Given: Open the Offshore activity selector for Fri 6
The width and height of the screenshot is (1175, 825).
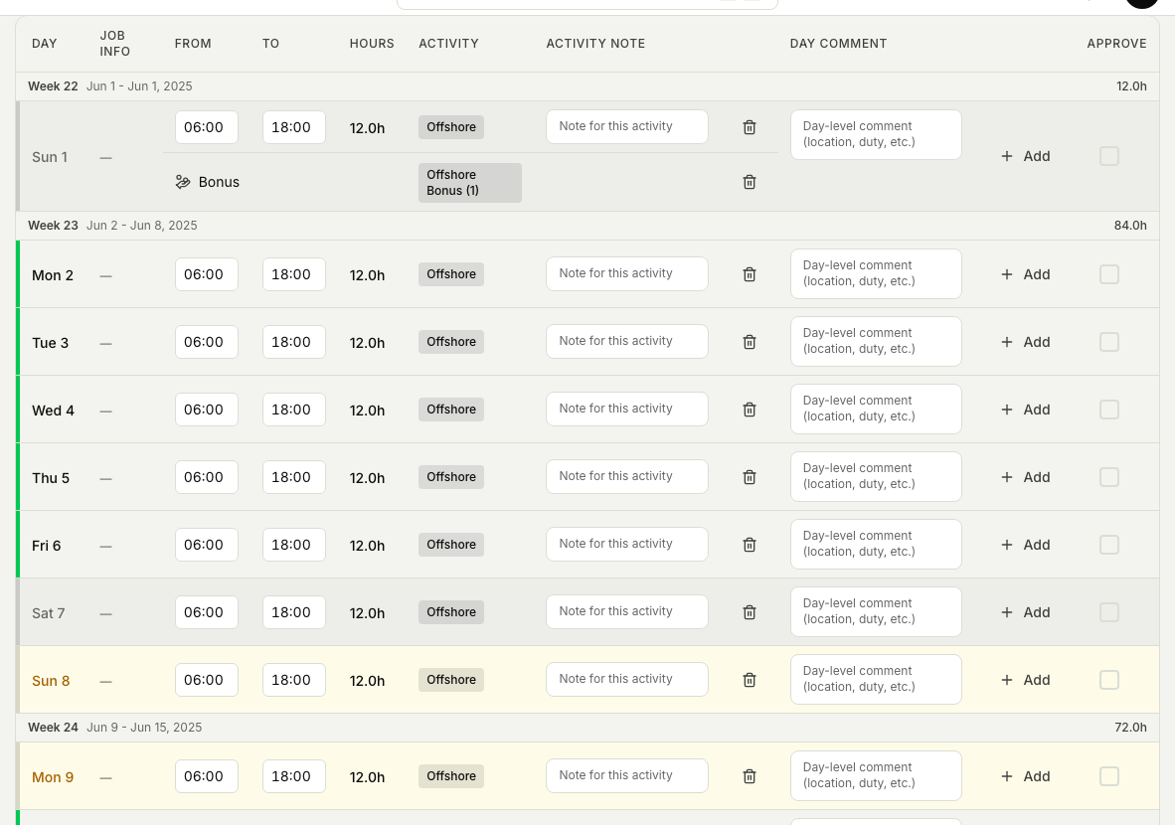Looking at the screenshot, I should point(451,545).
